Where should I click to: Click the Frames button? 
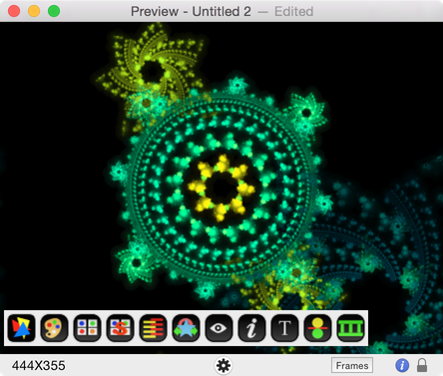click(352, 366)
